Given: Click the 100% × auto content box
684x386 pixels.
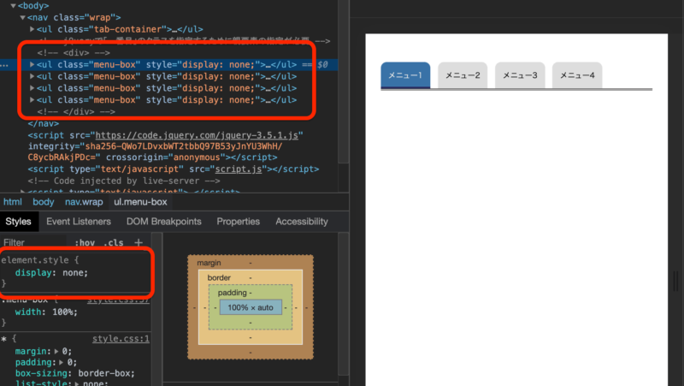Looking at the screenshot, I should [251, 307].
